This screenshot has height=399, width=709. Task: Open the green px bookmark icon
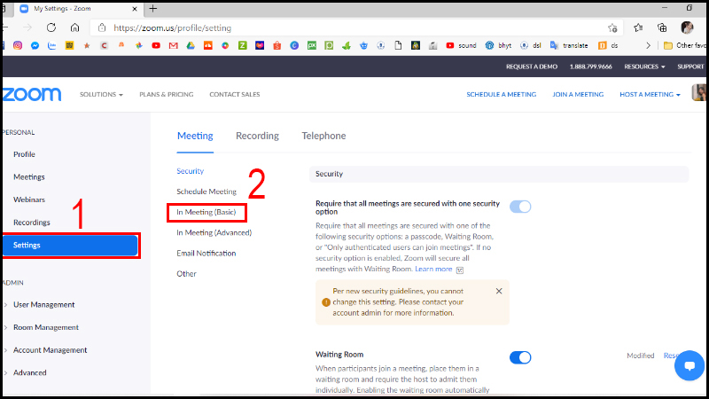pos(312,45)
